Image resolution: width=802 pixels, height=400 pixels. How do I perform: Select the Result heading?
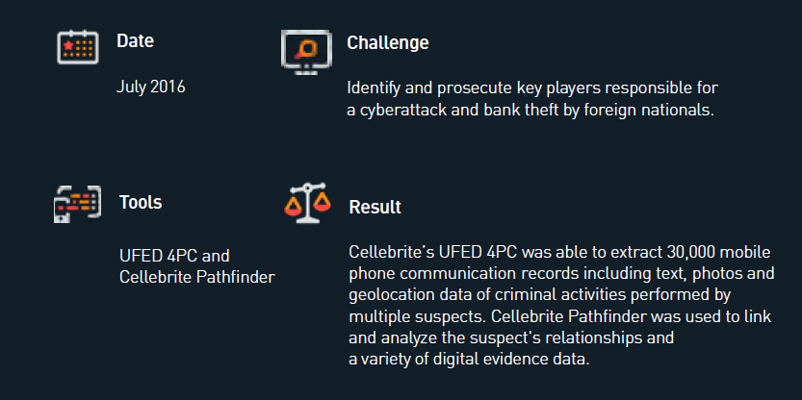[375, 208]
